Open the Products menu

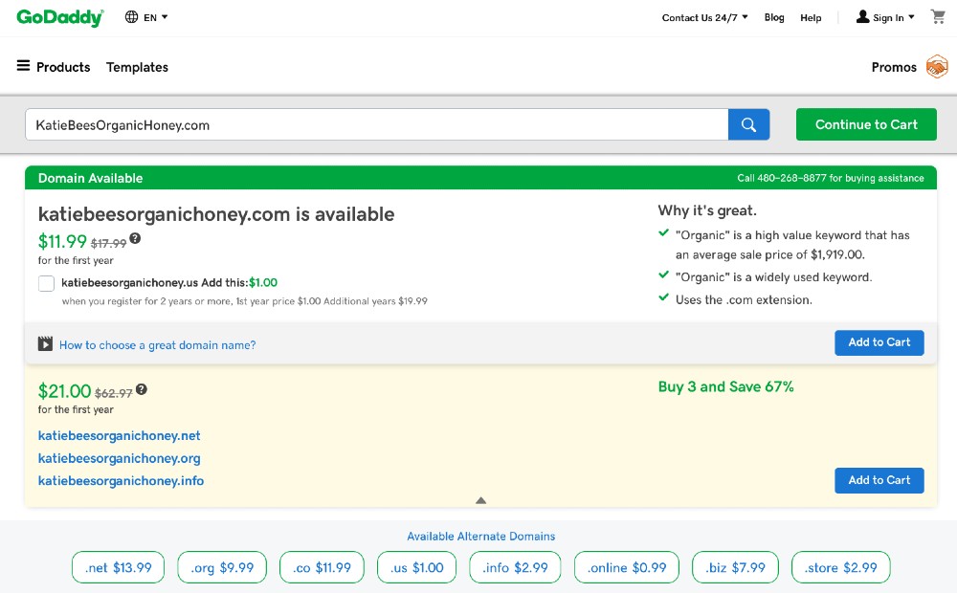pyautogui.click(x=63, y=67)
